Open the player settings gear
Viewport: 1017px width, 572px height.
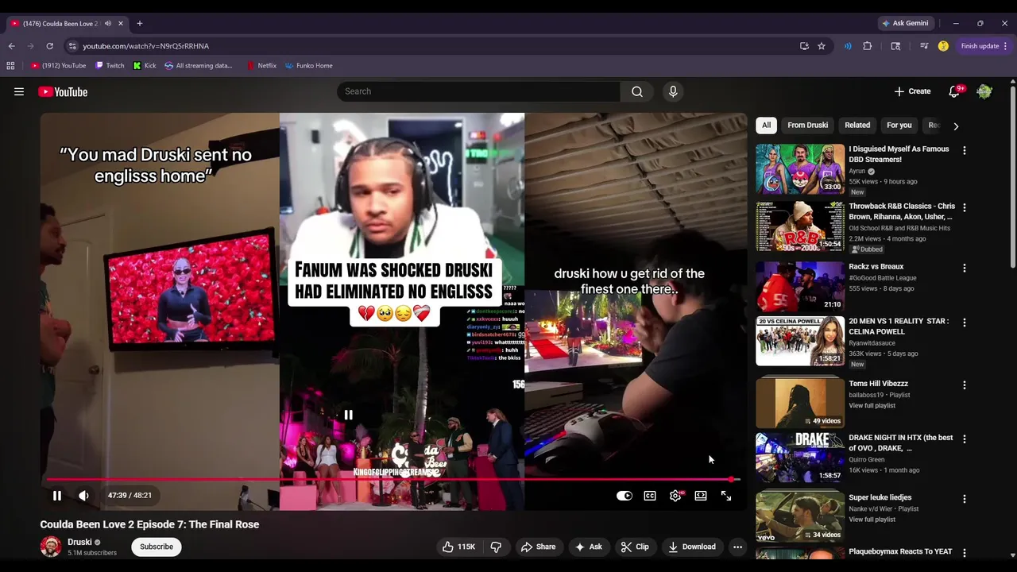(675, 496)
